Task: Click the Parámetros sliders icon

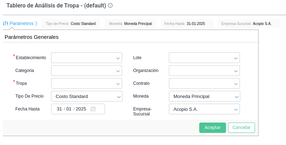Action: (x=5, y=24)
